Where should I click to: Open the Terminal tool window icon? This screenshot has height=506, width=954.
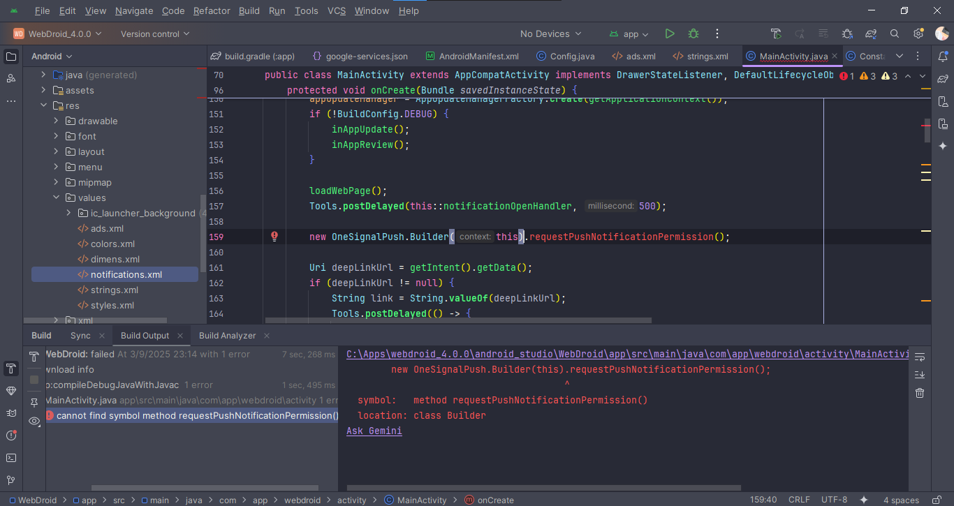11,458
